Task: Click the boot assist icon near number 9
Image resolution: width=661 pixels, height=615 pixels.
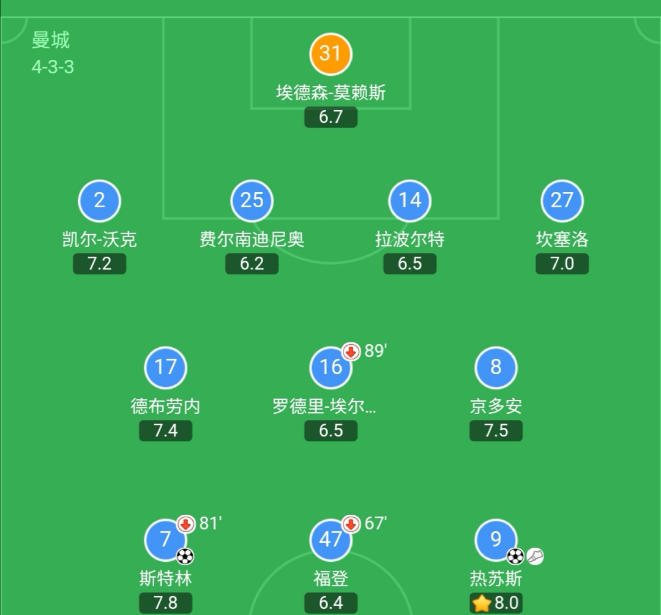Action: click(x=535, y=556)
